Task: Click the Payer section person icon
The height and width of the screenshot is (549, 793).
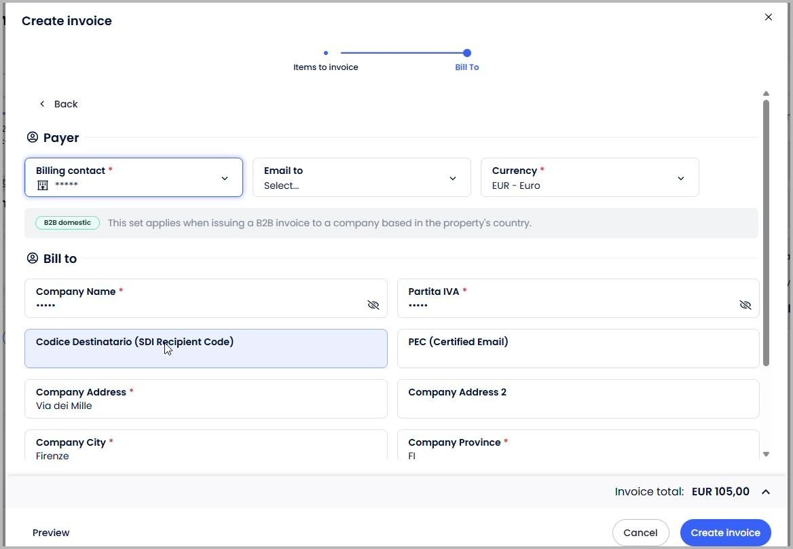Action: coord(33,137)
